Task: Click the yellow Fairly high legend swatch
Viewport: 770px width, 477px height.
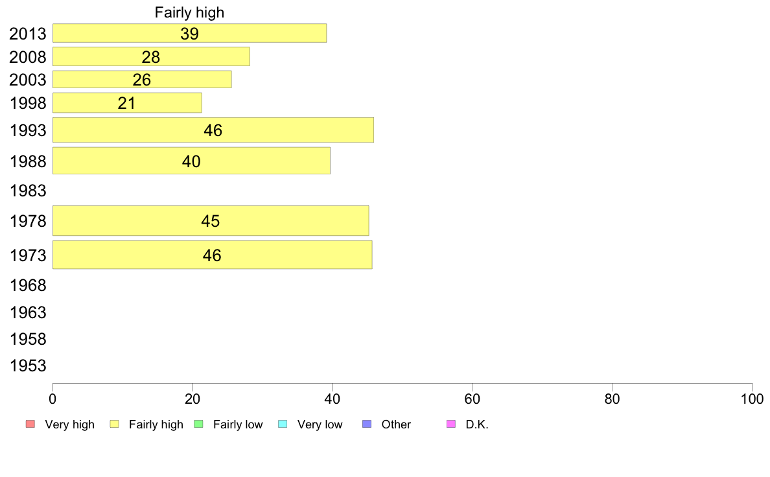Action: coord(115,424)
